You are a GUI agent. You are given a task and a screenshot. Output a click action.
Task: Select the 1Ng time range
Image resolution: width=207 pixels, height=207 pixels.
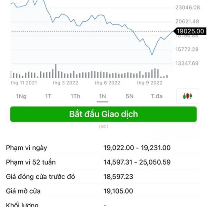click(21, 96)
